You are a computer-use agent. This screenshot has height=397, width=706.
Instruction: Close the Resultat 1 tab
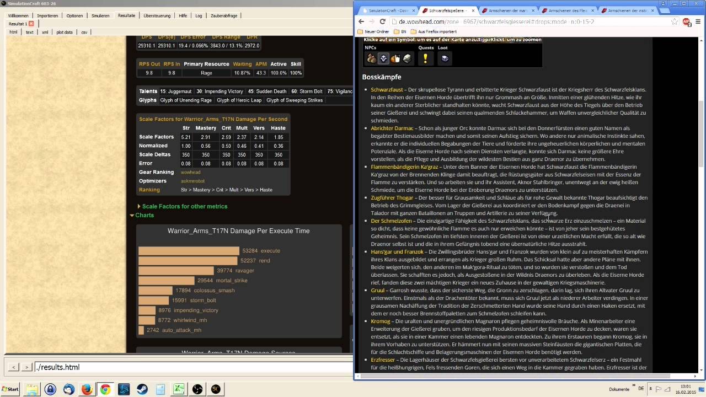(31, 24)
